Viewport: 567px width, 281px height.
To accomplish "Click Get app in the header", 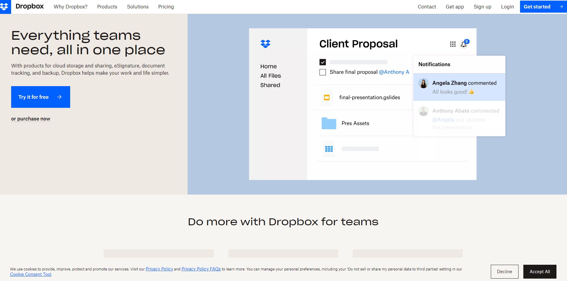I will 455,7.
